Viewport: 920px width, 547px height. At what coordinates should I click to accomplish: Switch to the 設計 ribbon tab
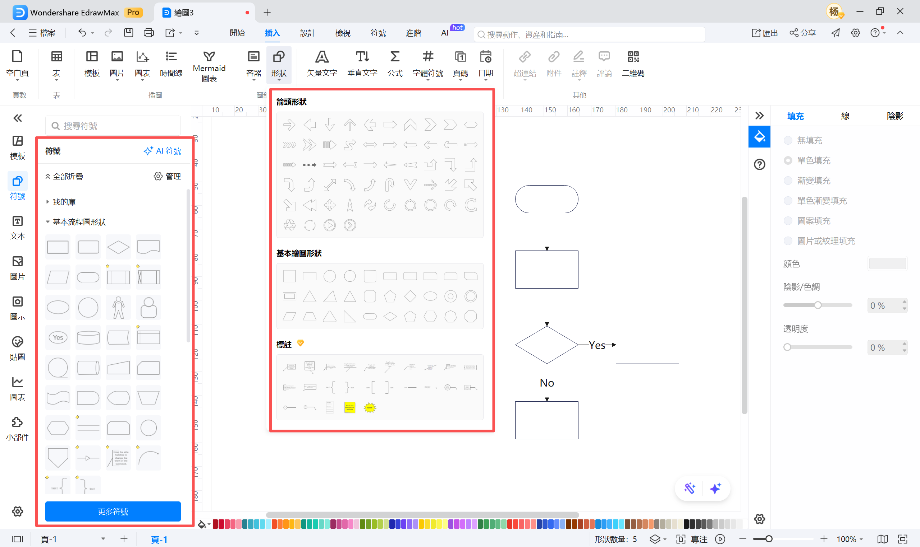coord(307,33)
